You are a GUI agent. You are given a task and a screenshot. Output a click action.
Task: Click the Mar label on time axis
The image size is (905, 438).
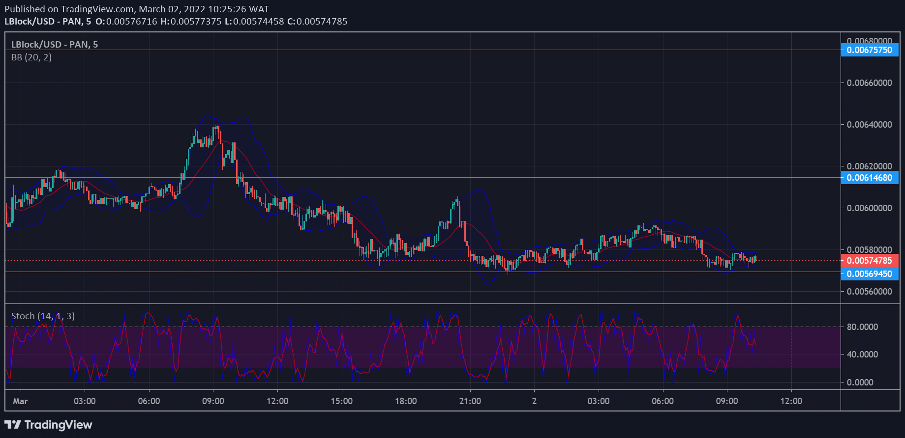click(x=20, y=401)
